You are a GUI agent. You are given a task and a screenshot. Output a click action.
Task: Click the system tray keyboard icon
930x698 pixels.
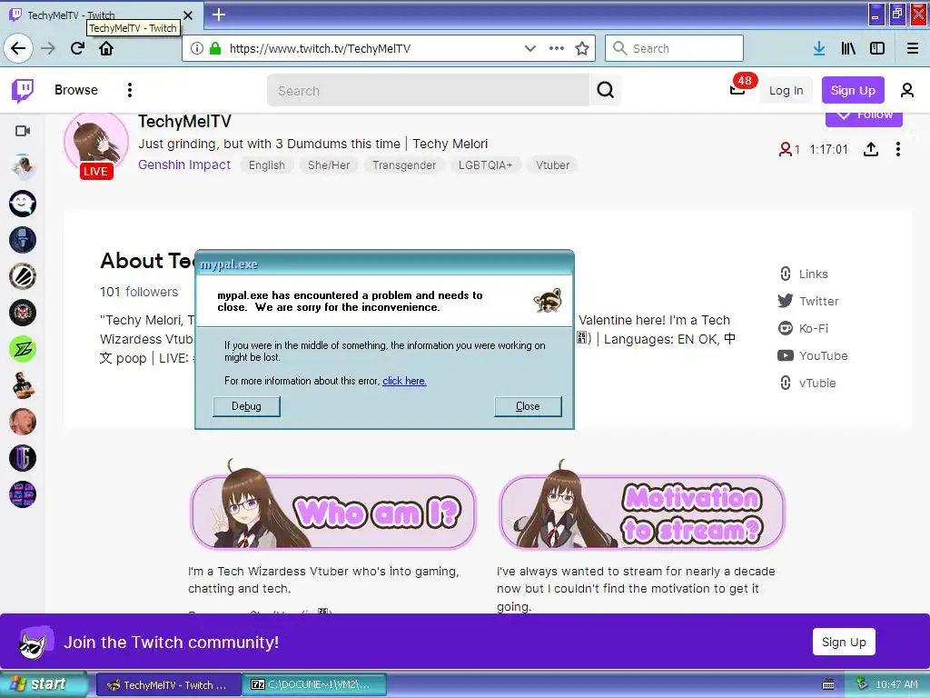828,684
